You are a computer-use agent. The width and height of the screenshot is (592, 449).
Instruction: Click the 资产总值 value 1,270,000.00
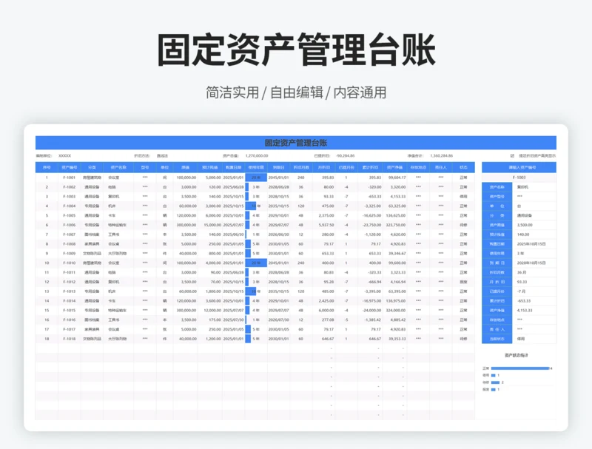coord(257,155)
